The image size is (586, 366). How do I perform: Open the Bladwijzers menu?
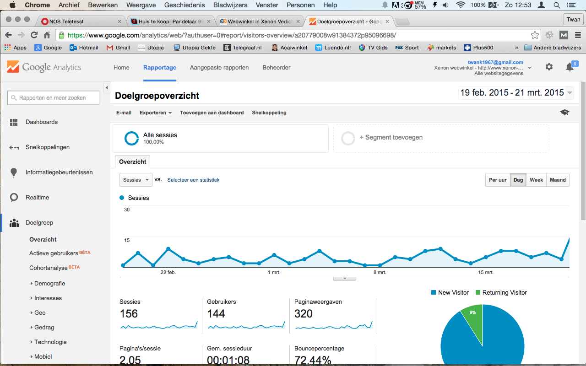230,5
